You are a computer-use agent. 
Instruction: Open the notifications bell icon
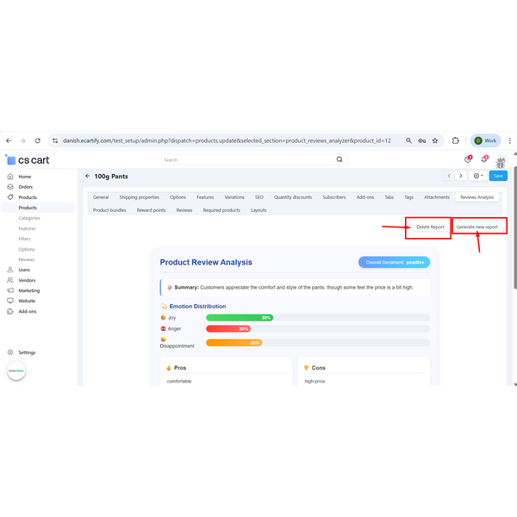[x=484, y=159]
